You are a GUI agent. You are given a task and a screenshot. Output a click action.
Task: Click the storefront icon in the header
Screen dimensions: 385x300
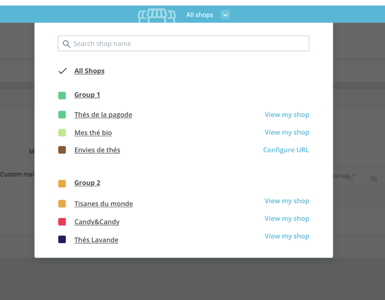click(157, 15)
